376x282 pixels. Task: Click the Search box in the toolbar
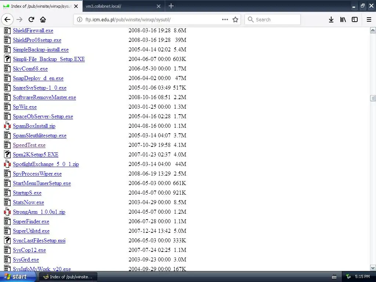pos(273,19)
